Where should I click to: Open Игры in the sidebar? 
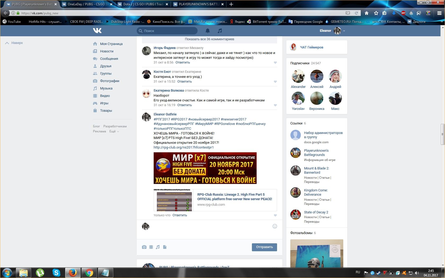(104, 103)
